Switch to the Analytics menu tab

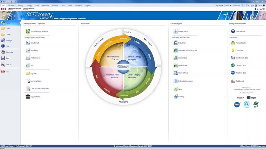[78, 6]
